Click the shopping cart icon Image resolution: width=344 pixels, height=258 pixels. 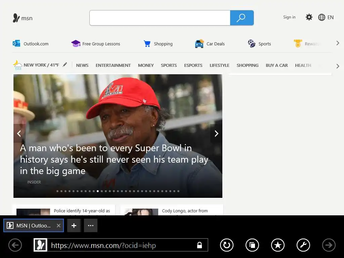(147, 44)
